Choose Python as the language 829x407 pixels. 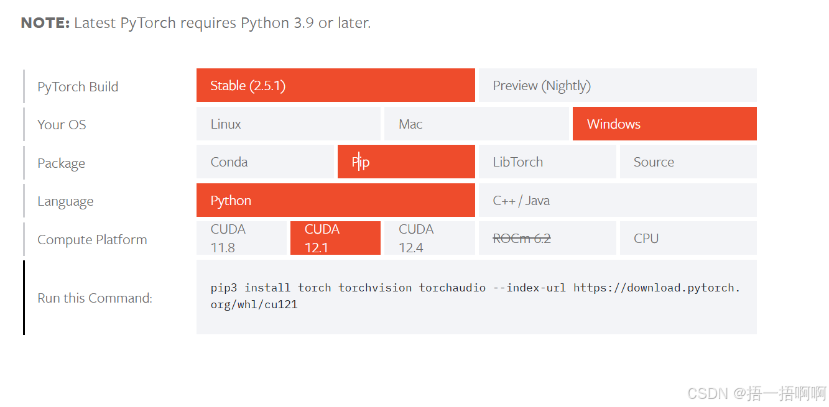(x=336, y=200)
